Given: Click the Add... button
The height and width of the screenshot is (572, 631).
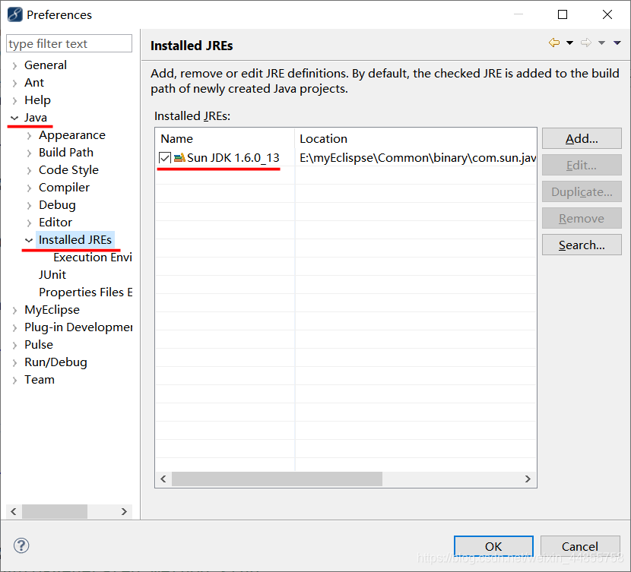Looking at the screenshot, I should click(582, 139).
